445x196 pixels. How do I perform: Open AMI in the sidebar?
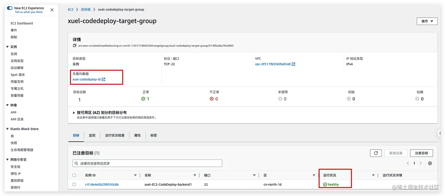tap(14, 112)
